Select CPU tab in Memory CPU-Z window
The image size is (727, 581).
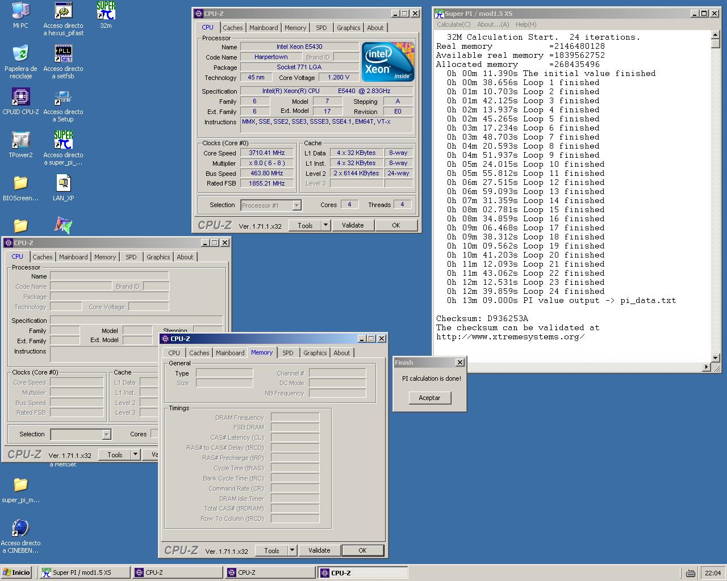(x=174, y=353)
